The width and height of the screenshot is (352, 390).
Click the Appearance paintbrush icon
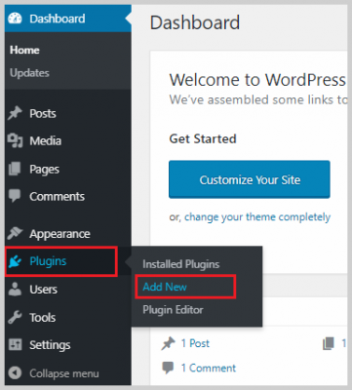click(x=15, y=233)
